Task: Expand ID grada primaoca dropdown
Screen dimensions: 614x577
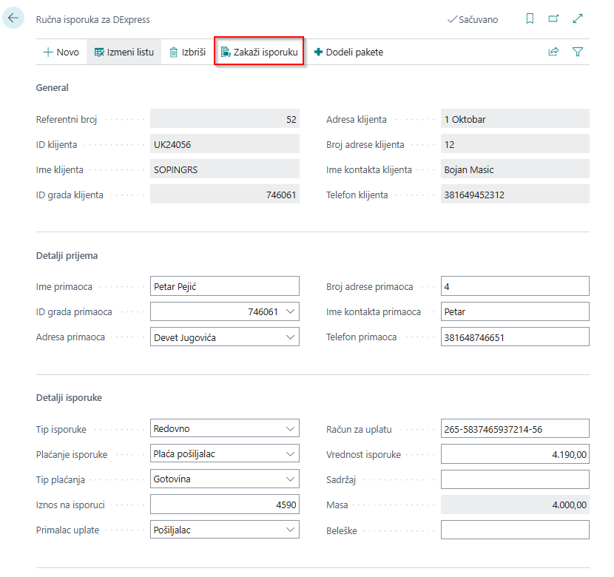Action: coord(289,312)
